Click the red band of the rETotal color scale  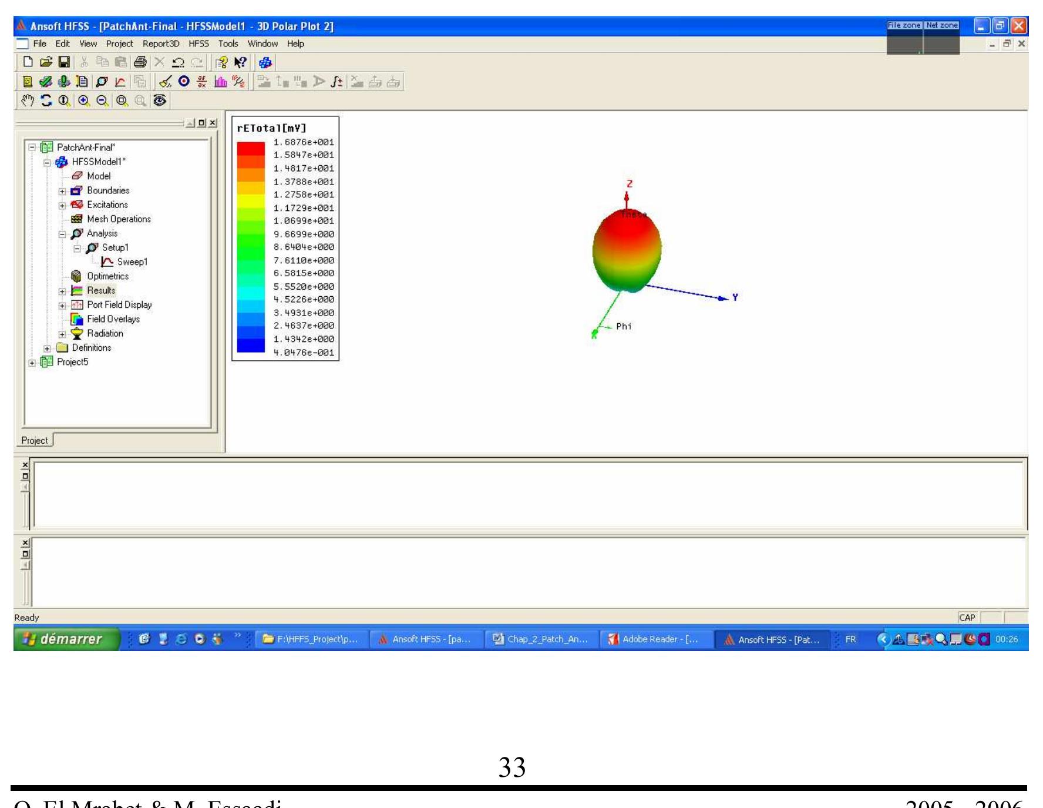250,148
